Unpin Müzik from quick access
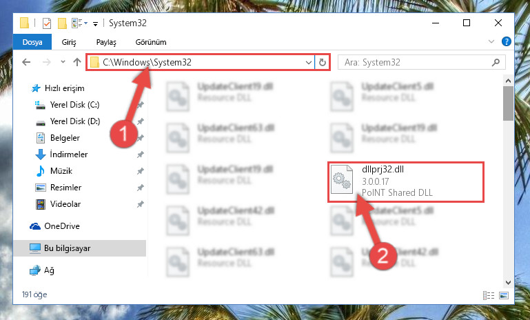This screenshot has height=320, width=530. 141,171
